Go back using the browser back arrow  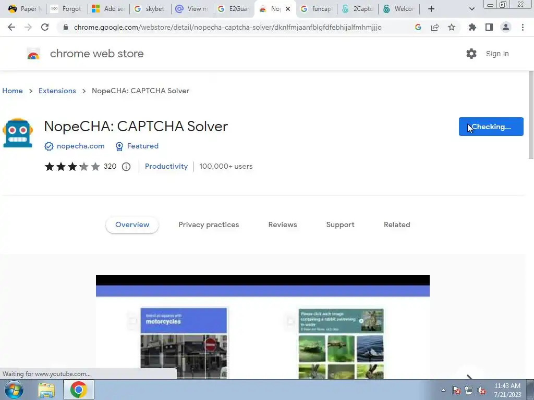(11, 27)
